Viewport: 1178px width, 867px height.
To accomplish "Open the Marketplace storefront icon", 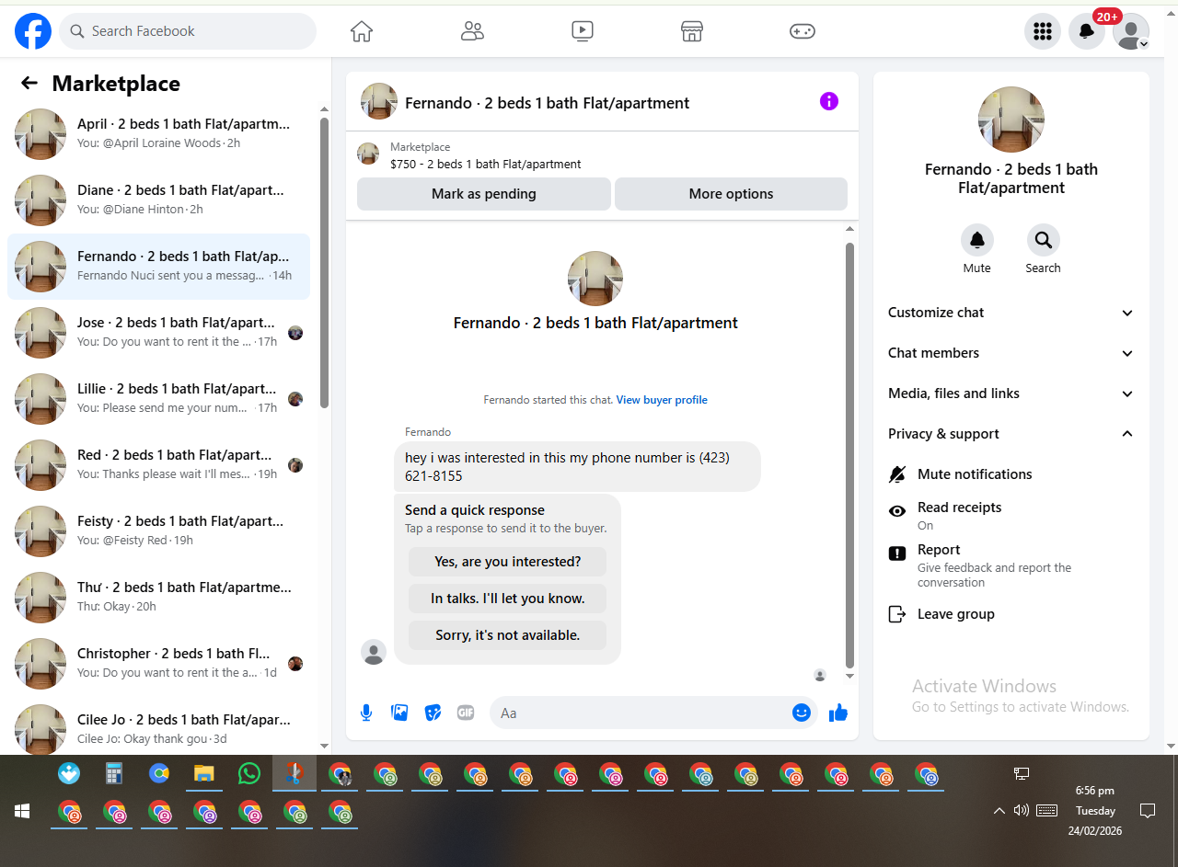I will click(692, 31).
